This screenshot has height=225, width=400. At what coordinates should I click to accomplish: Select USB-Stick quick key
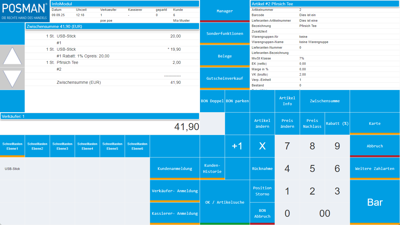[12, 169]
